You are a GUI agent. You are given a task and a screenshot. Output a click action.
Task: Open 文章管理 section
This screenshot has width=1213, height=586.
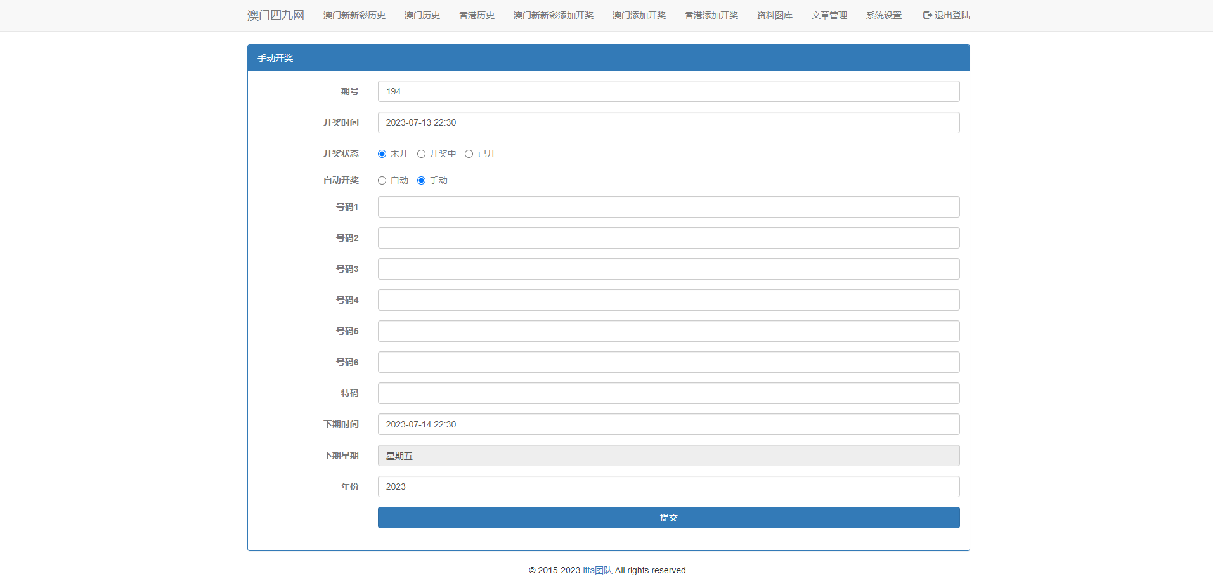point(829,15)
